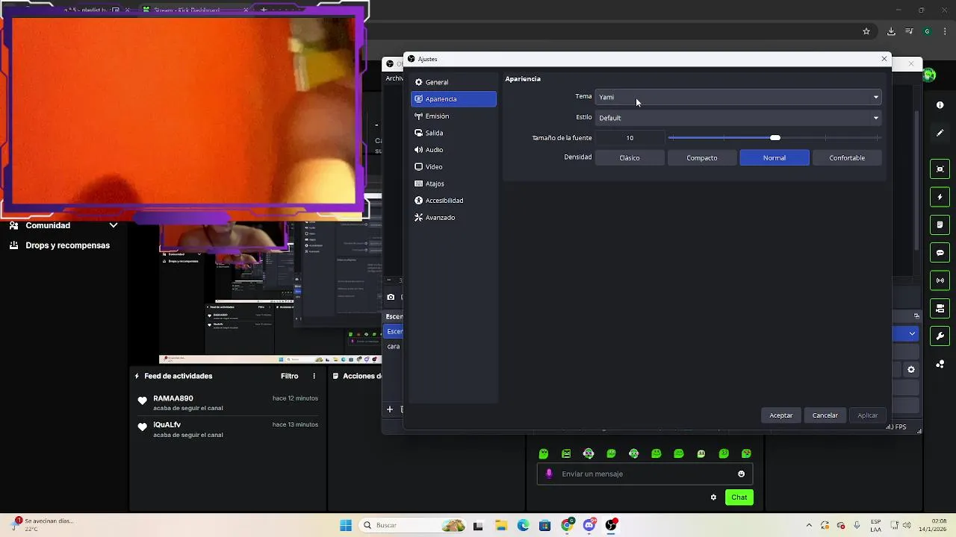Click the three-dots icon at sidebar bottom
Screen dimensions: 956x537
(x=940, y=364)
